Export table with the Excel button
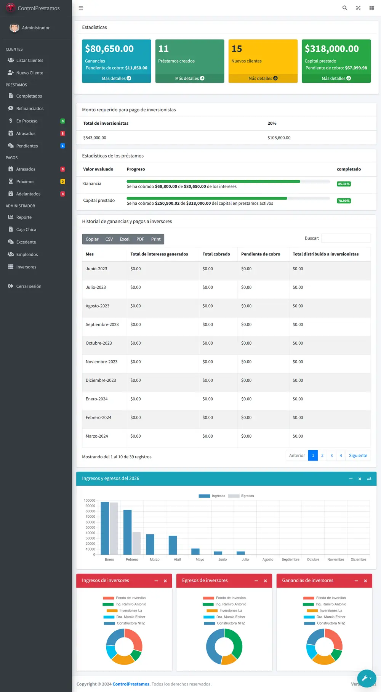This screenshot has width=381, height=692. [x=125, y=239]
